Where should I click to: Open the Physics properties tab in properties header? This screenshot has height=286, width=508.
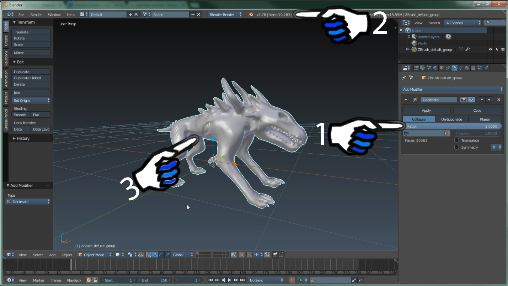point(486,68)
